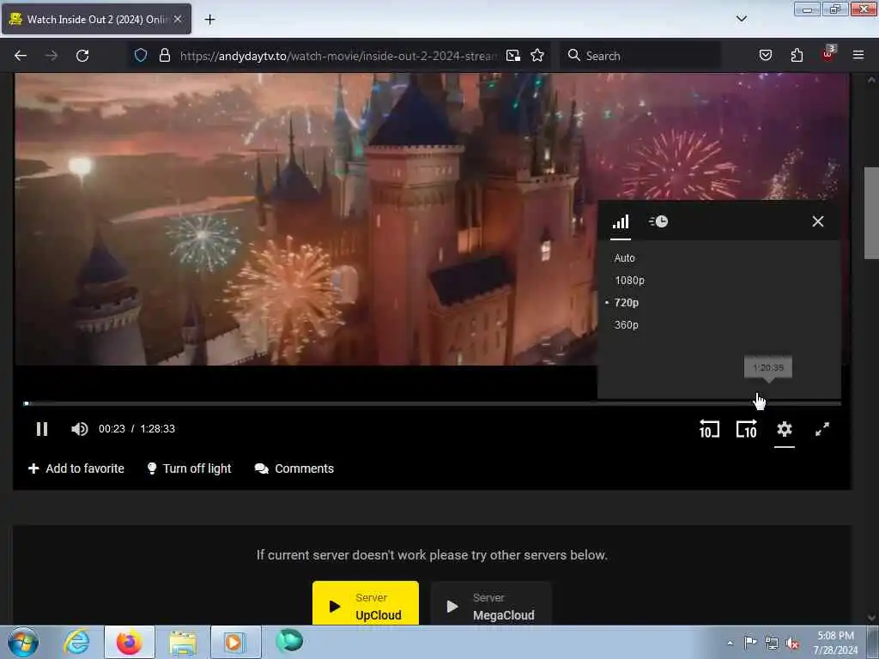The height and width of the screenshot is (659, 879).
Task: Close the video settings panel
Action: coord(818,222)
